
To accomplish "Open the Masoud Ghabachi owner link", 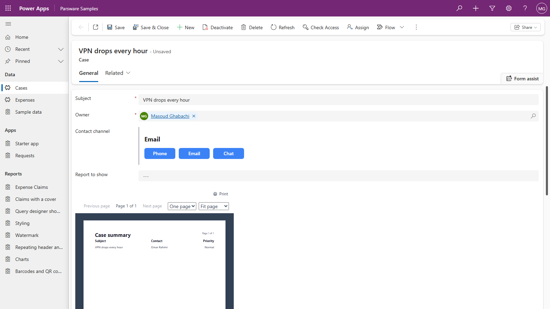I will tap(170, 116).
